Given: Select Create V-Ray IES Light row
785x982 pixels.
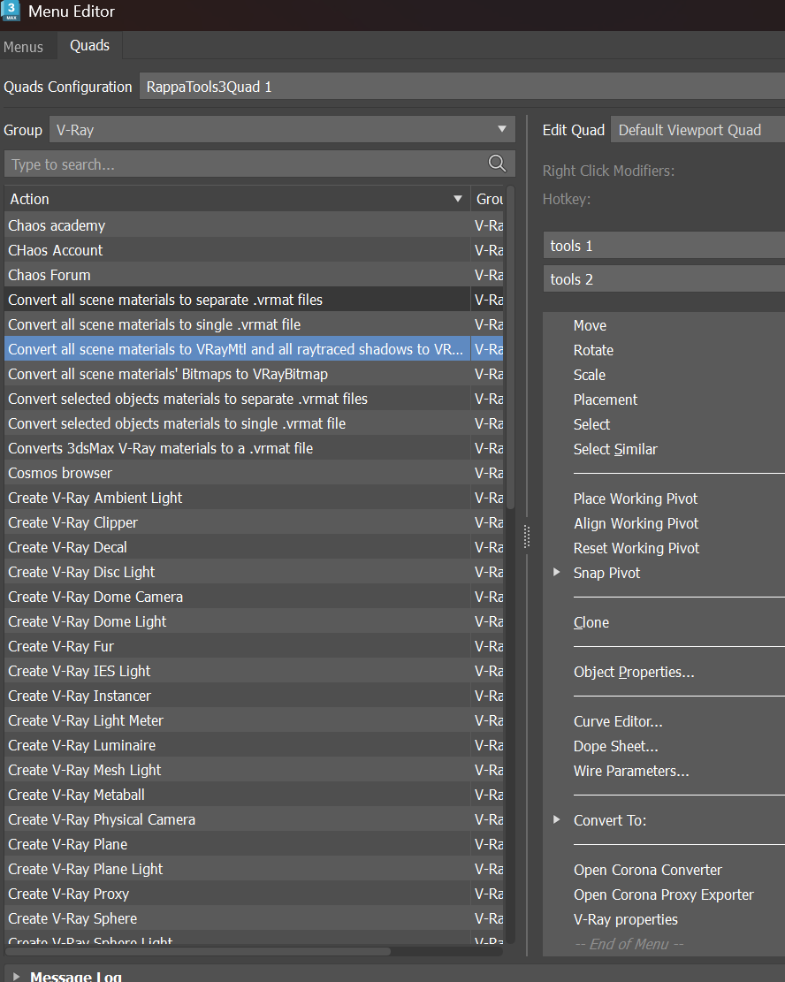Looking at the screenshot, I should point(254,671).
